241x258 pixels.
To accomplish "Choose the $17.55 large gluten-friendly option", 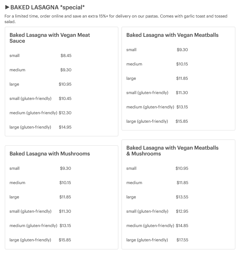I will click(157, 240).
